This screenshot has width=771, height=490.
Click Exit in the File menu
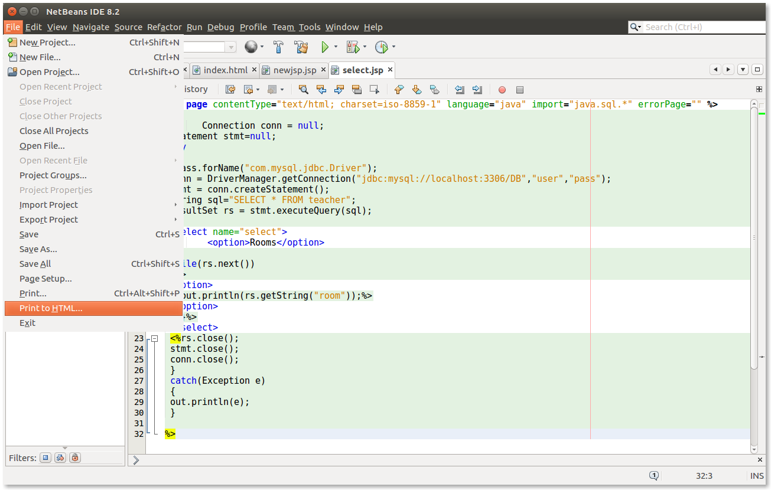pyautogui.click(x=93, y=323)
